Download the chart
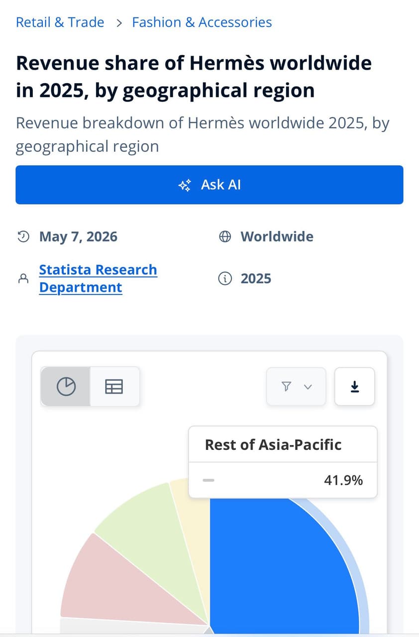Screen dimensions: 419x637 click(x=354, y=386)
